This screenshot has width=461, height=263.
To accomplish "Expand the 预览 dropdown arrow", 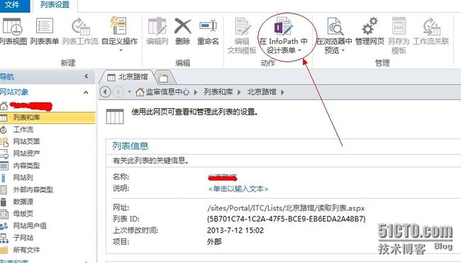I will coord(343,51).
